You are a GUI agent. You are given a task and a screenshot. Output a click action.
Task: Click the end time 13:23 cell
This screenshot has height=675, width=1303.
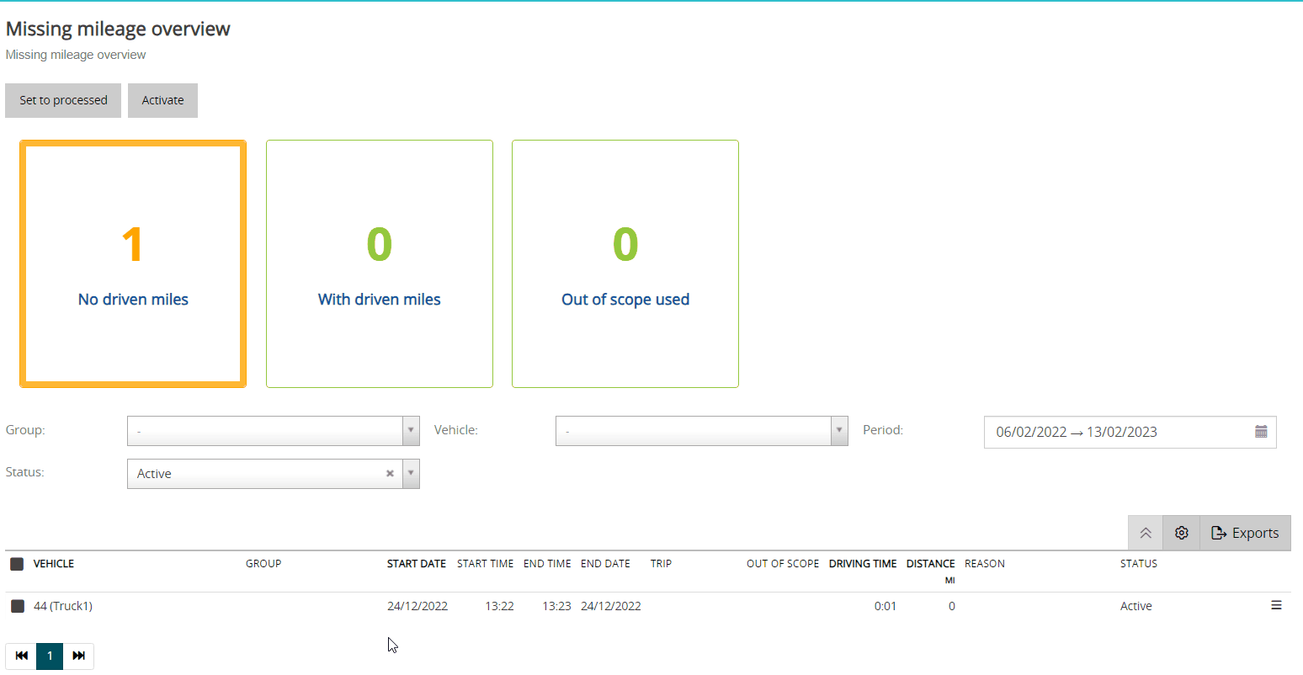(x=556, y=606)
